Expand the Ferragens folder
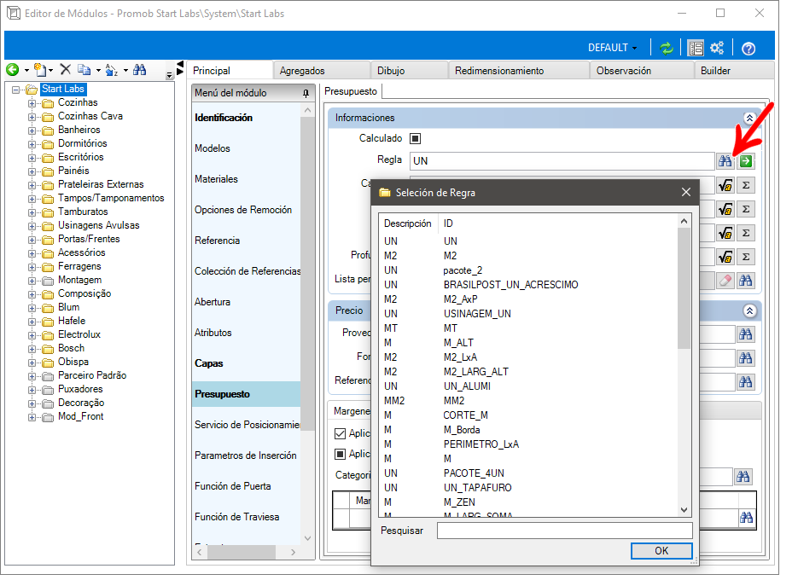 (32, 267)
